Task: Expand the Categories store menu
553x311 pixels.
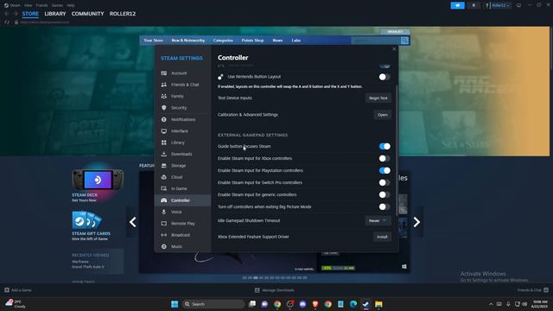Action: point(223,41)
